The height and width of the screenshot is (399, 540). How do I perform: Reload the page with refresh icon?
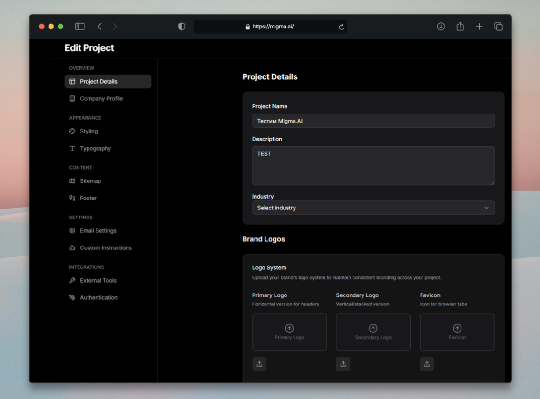[x=341, y=27]
